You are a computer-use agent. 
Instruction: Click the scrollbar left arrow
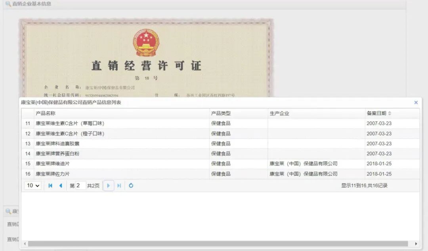(x=25, y=243)
